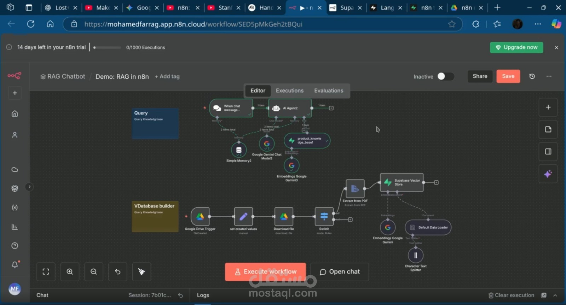Select the Query sticky note
Screen dimensions: 566x305
[155, 123]
